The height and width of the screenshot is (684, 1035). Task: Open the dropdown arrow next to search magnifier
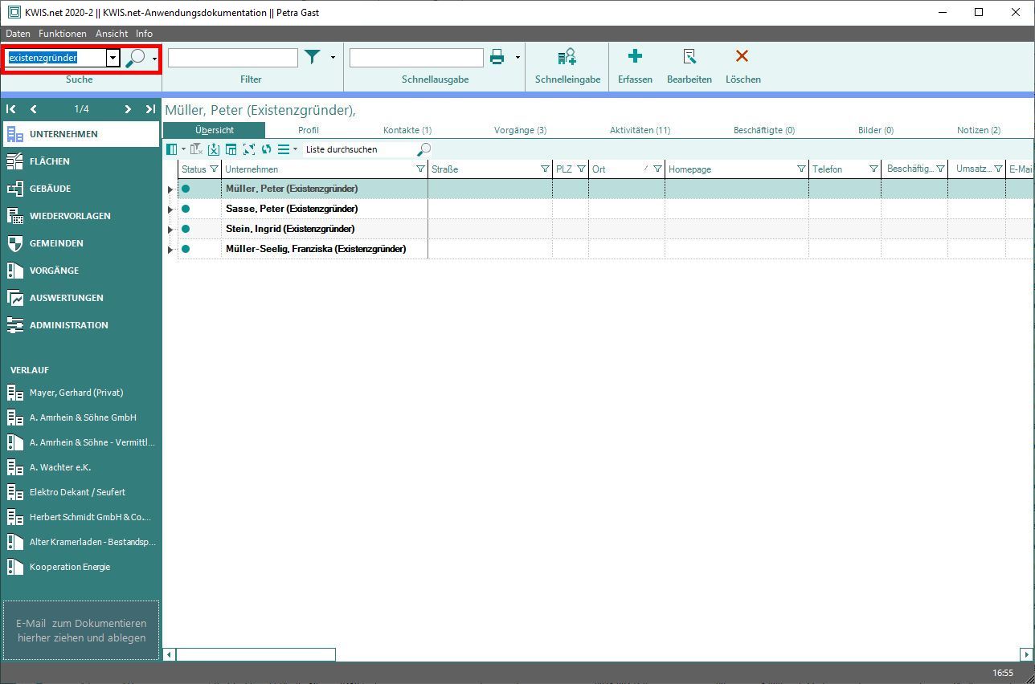[x=154, y=59]
